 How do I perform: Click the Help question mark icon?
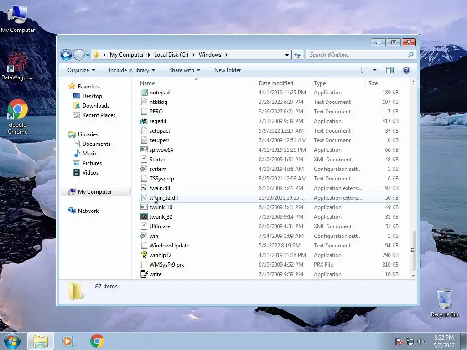pyautogui.click(x=406, y=70)
